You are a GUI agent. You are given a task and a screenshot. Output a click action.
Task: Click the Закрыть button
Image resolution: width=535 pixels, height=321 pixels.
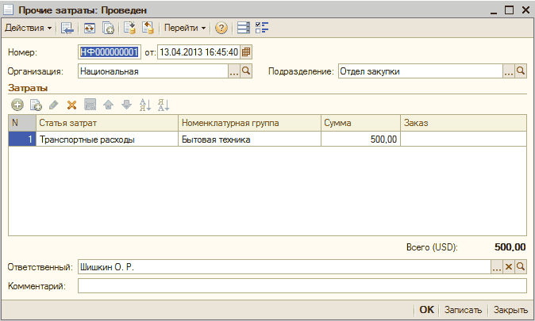click(511, 310)
